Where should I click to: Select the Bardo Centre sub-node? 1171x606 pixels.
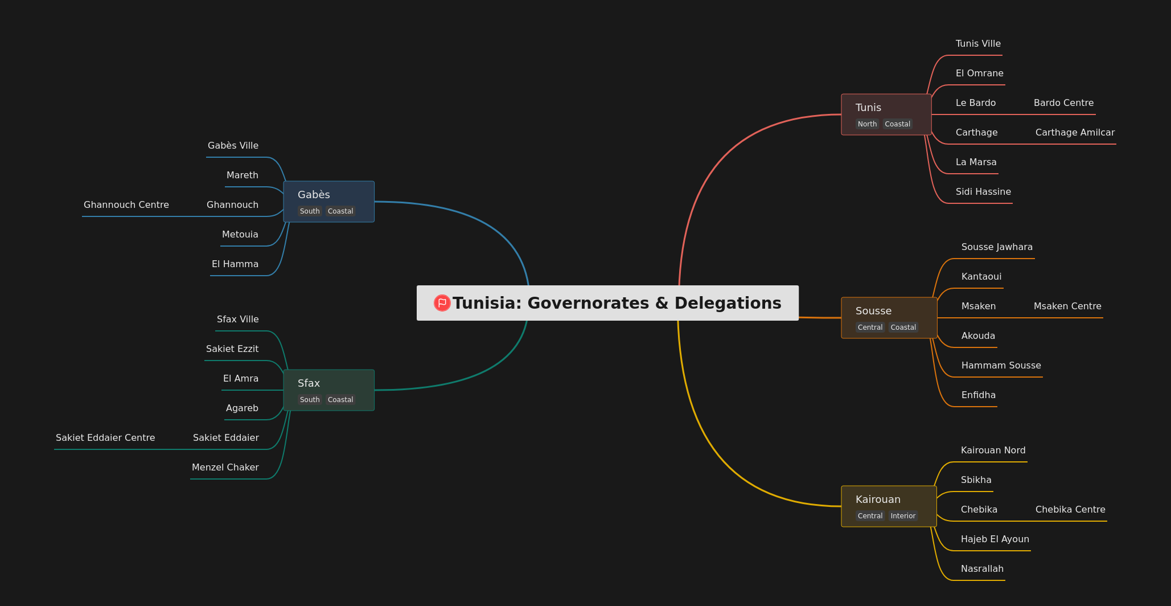pos(1063,103)
